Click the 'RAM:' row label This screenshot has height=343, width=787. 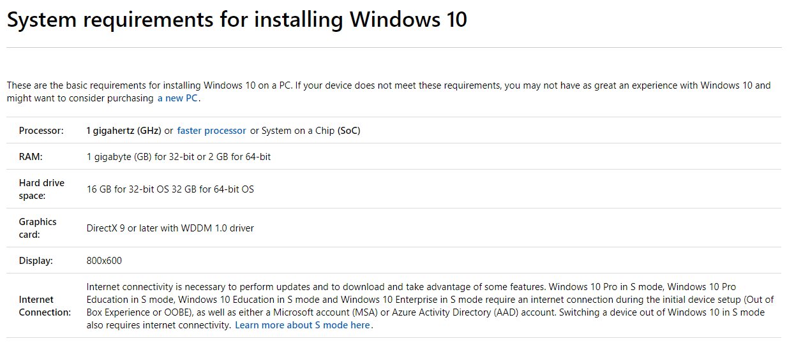[x=31, y=156]
